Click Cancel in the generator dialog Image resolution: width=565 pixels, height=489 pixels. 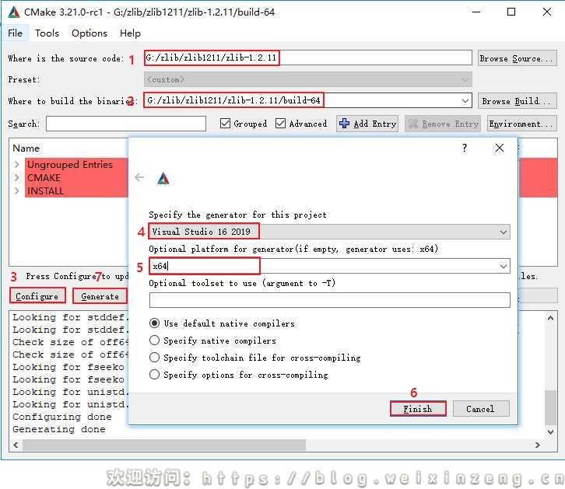[481, 409]
